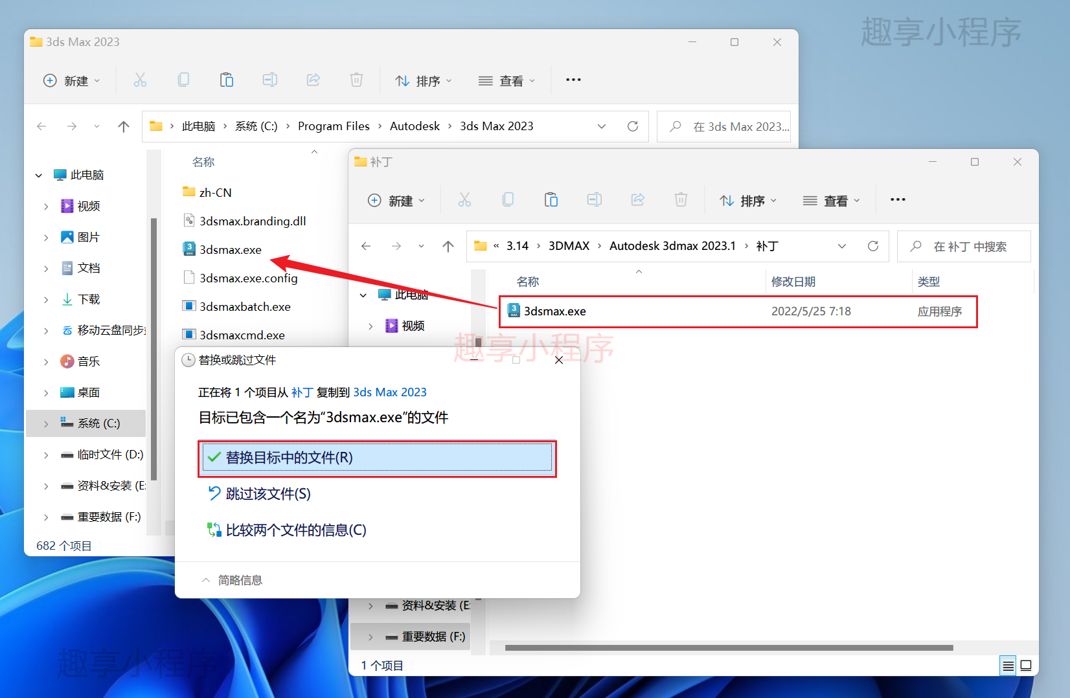Click Paste icon in 补丁 window toolbar
The width and height of the screenshot is (1070, 698).
tap(551, 200)
